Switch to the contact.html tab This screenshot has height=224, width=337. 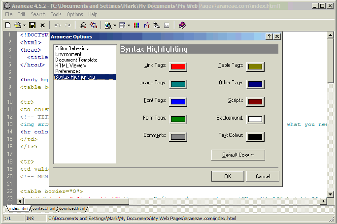click(44, 208)
